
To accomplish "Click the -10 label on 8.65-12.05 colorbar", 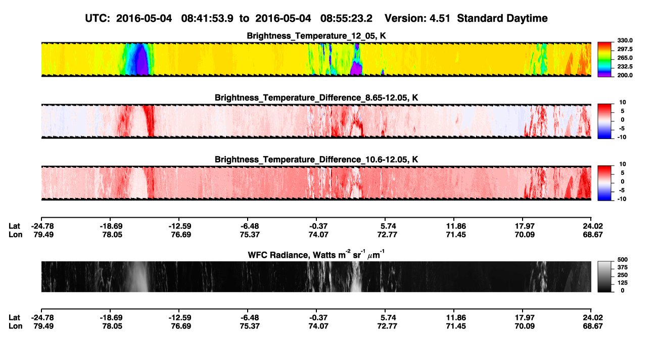I will [x=621, y=137].
